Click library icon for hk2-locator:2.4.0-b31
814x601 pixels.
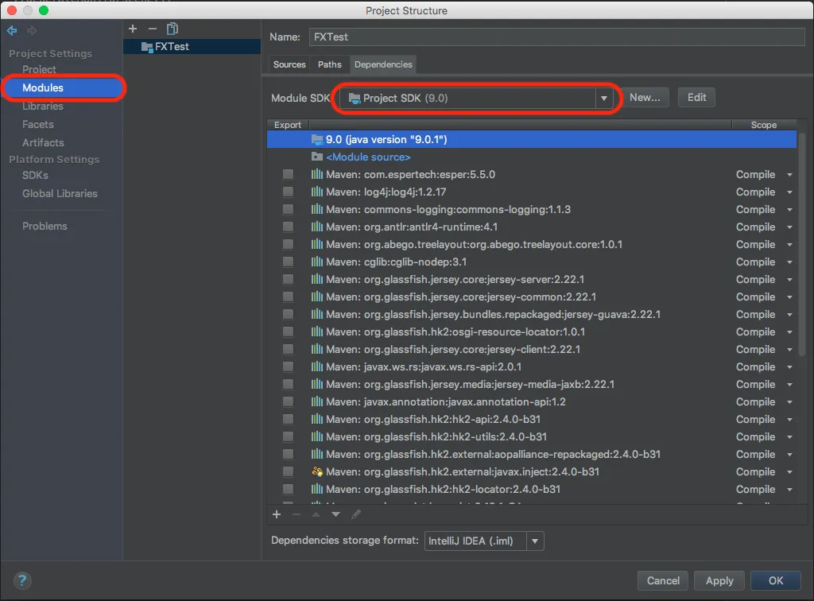coord(316,489)
